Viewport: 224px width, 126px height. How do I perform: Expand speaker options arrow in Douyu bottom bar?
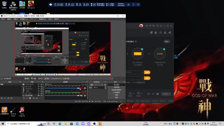[x=142, y=94]
